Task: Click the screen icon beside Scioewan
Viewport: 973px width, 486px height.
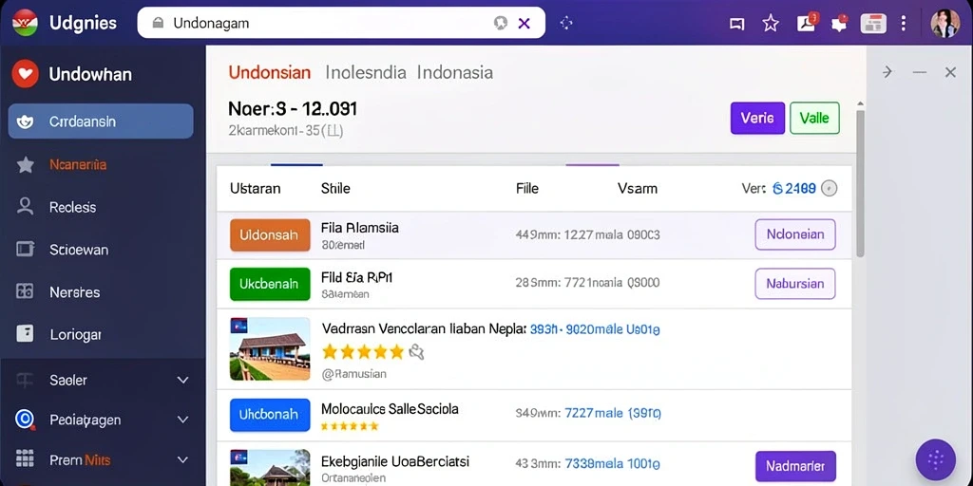Action: point(25,250)
